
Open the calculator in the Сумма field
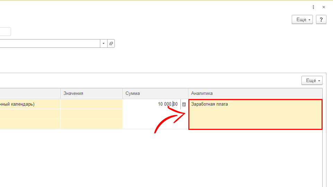tap(184, 104)
